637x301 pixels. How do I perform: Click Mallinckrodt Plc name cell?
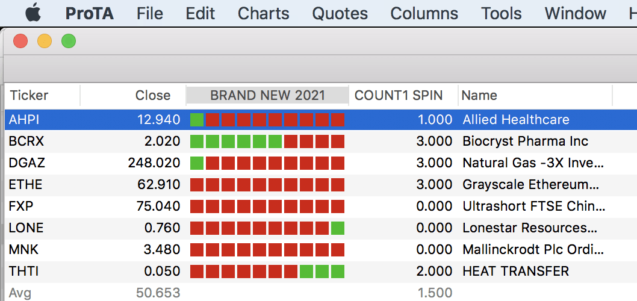point(533,249)
